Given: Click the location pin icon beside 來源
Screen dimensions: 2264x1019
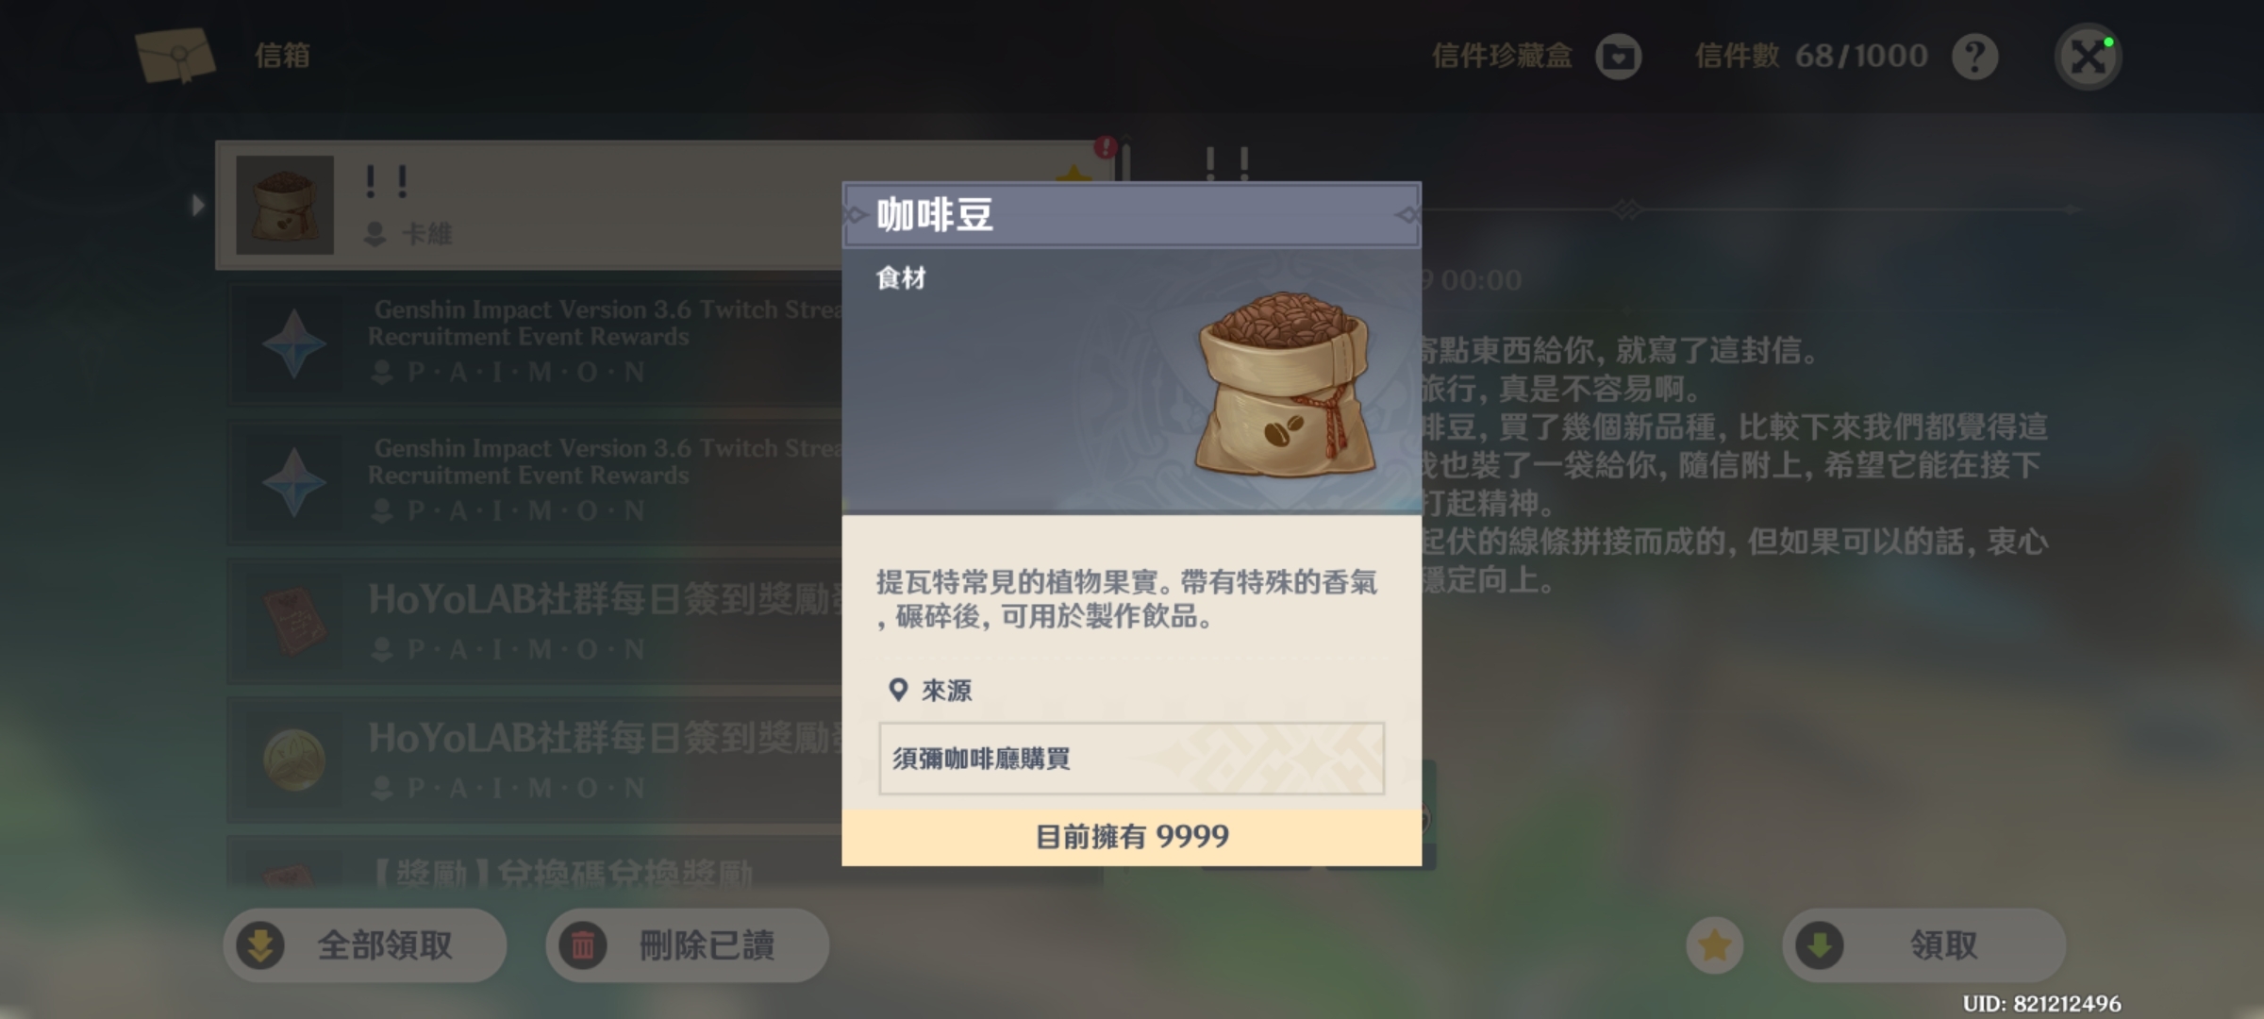Looking at the screenshot, I should coord(898,691).
